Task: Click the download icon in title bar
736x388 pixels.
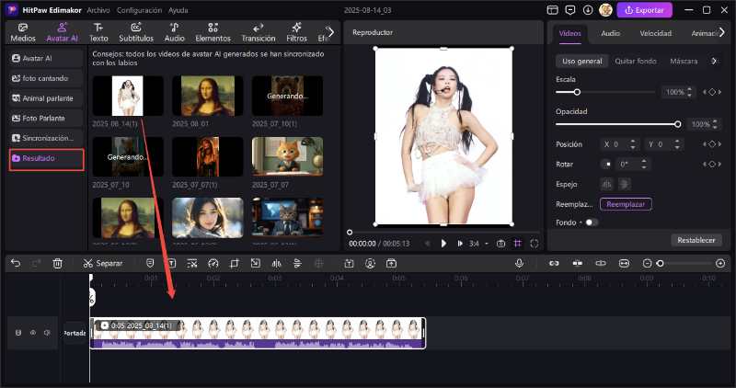Action: 588,10
